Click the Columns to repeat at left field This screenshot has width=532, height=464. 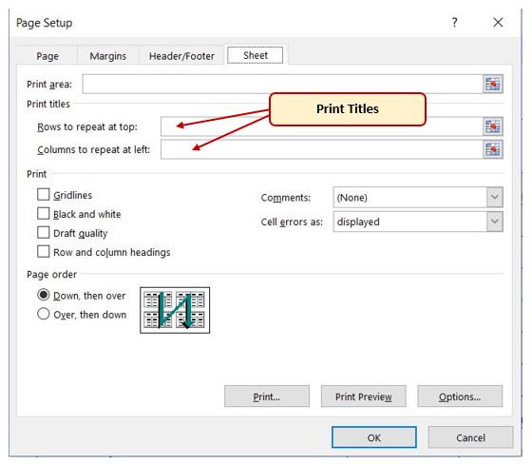pos(322,149)
